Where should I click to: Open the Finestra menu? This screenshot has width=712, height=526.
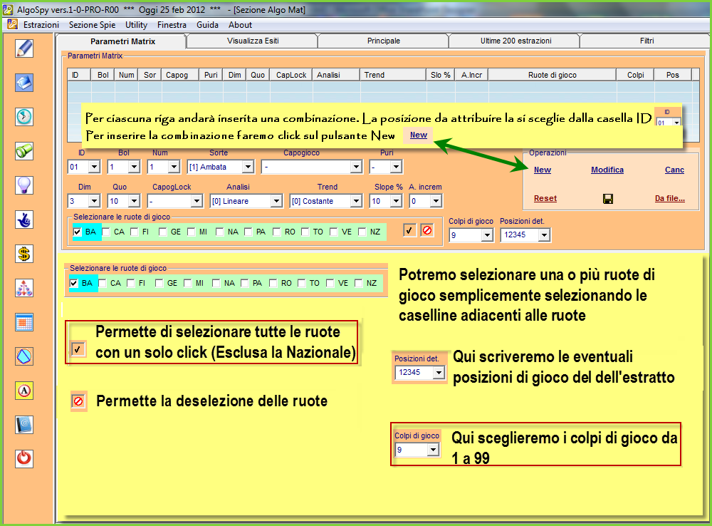(172, 24)
